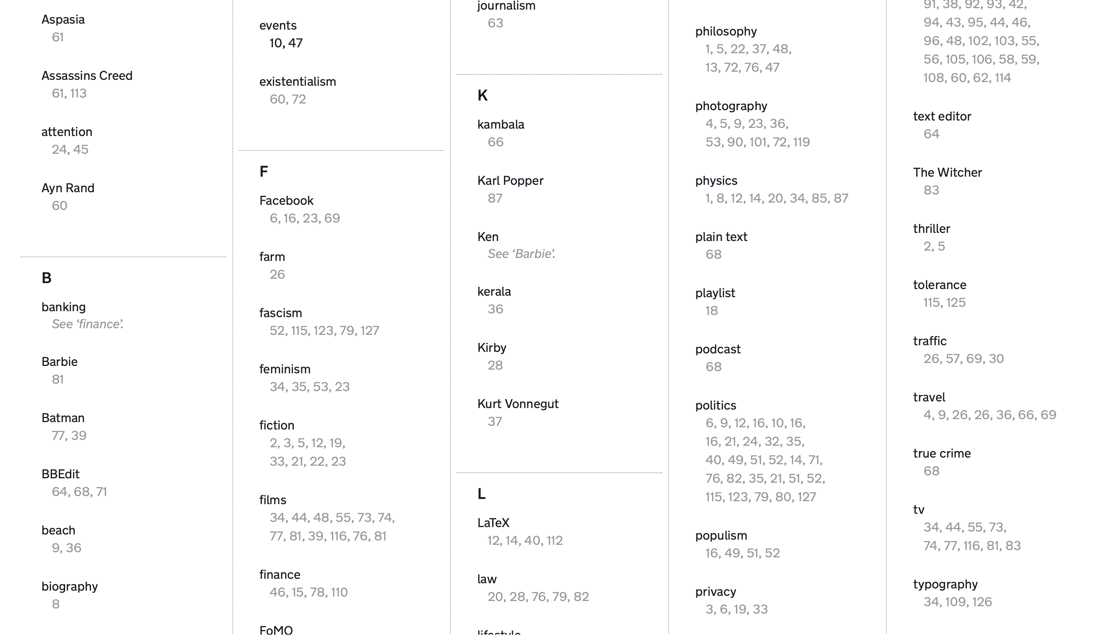
Task: Click the letter K section heading
Action: point(482,95)
